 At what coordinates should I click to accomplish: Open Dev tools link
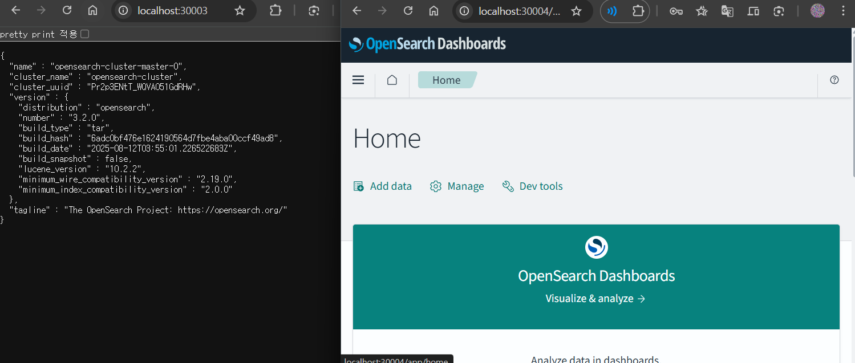pos(533,186)
